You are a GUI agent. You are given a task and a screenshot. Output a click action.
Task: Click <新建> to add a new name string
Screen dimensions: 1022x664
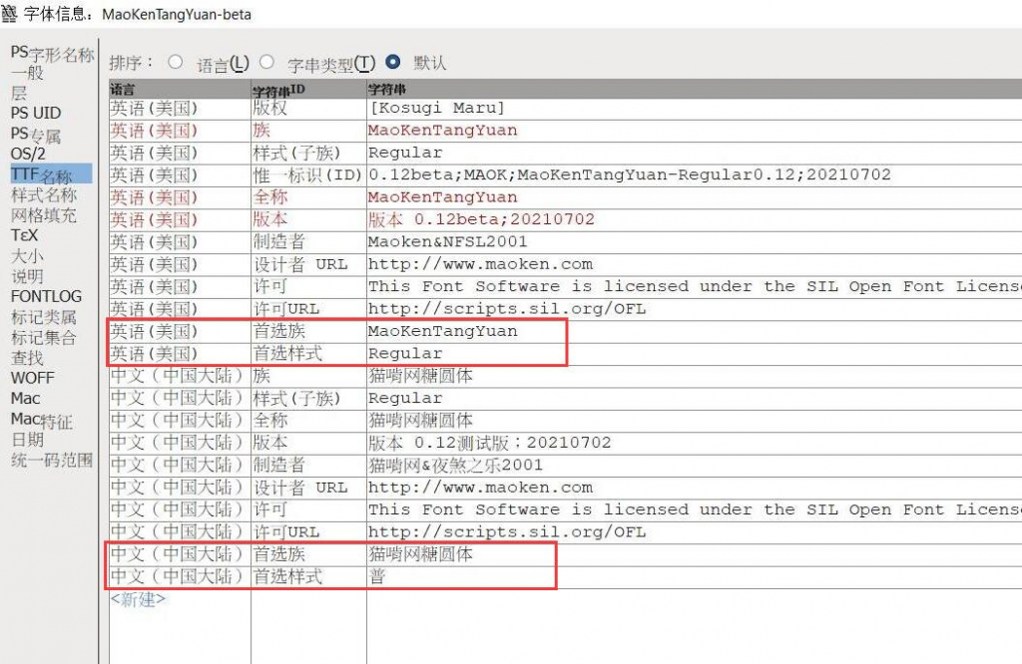click(138, 599)
